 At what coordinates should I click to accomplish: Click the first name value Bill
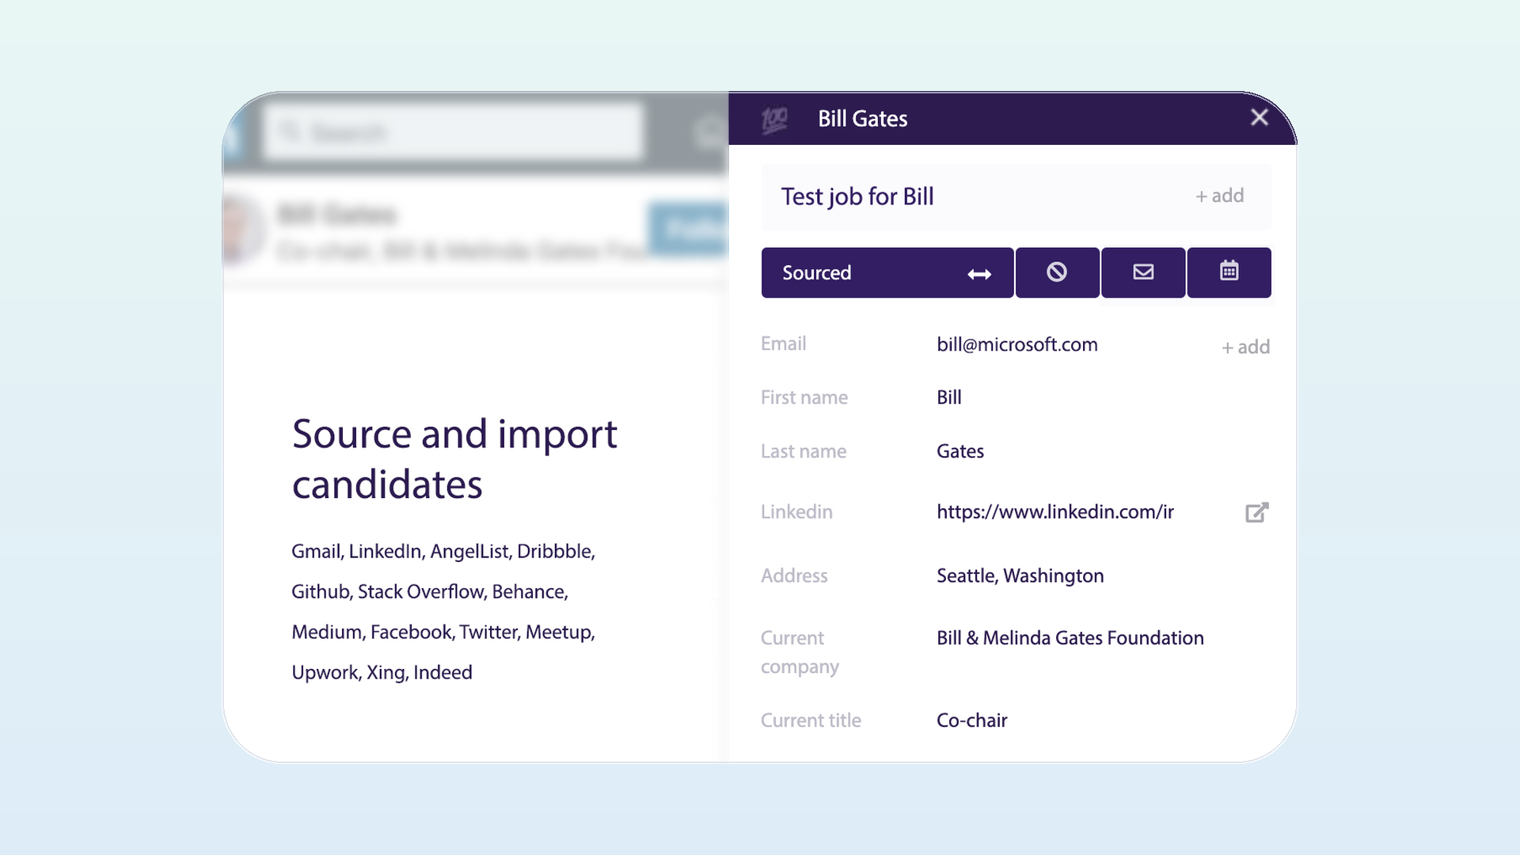(x=948, y=397)
